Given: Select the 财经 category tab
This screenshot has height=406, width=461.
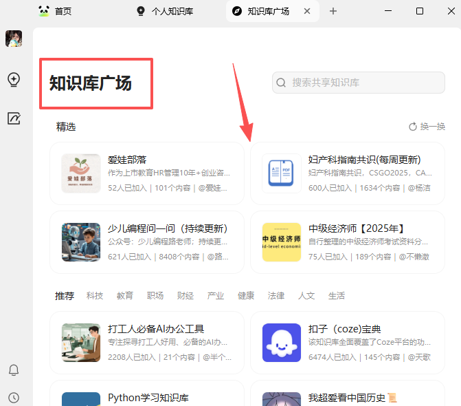Looking at the screenshot, I should coord(185,296).
